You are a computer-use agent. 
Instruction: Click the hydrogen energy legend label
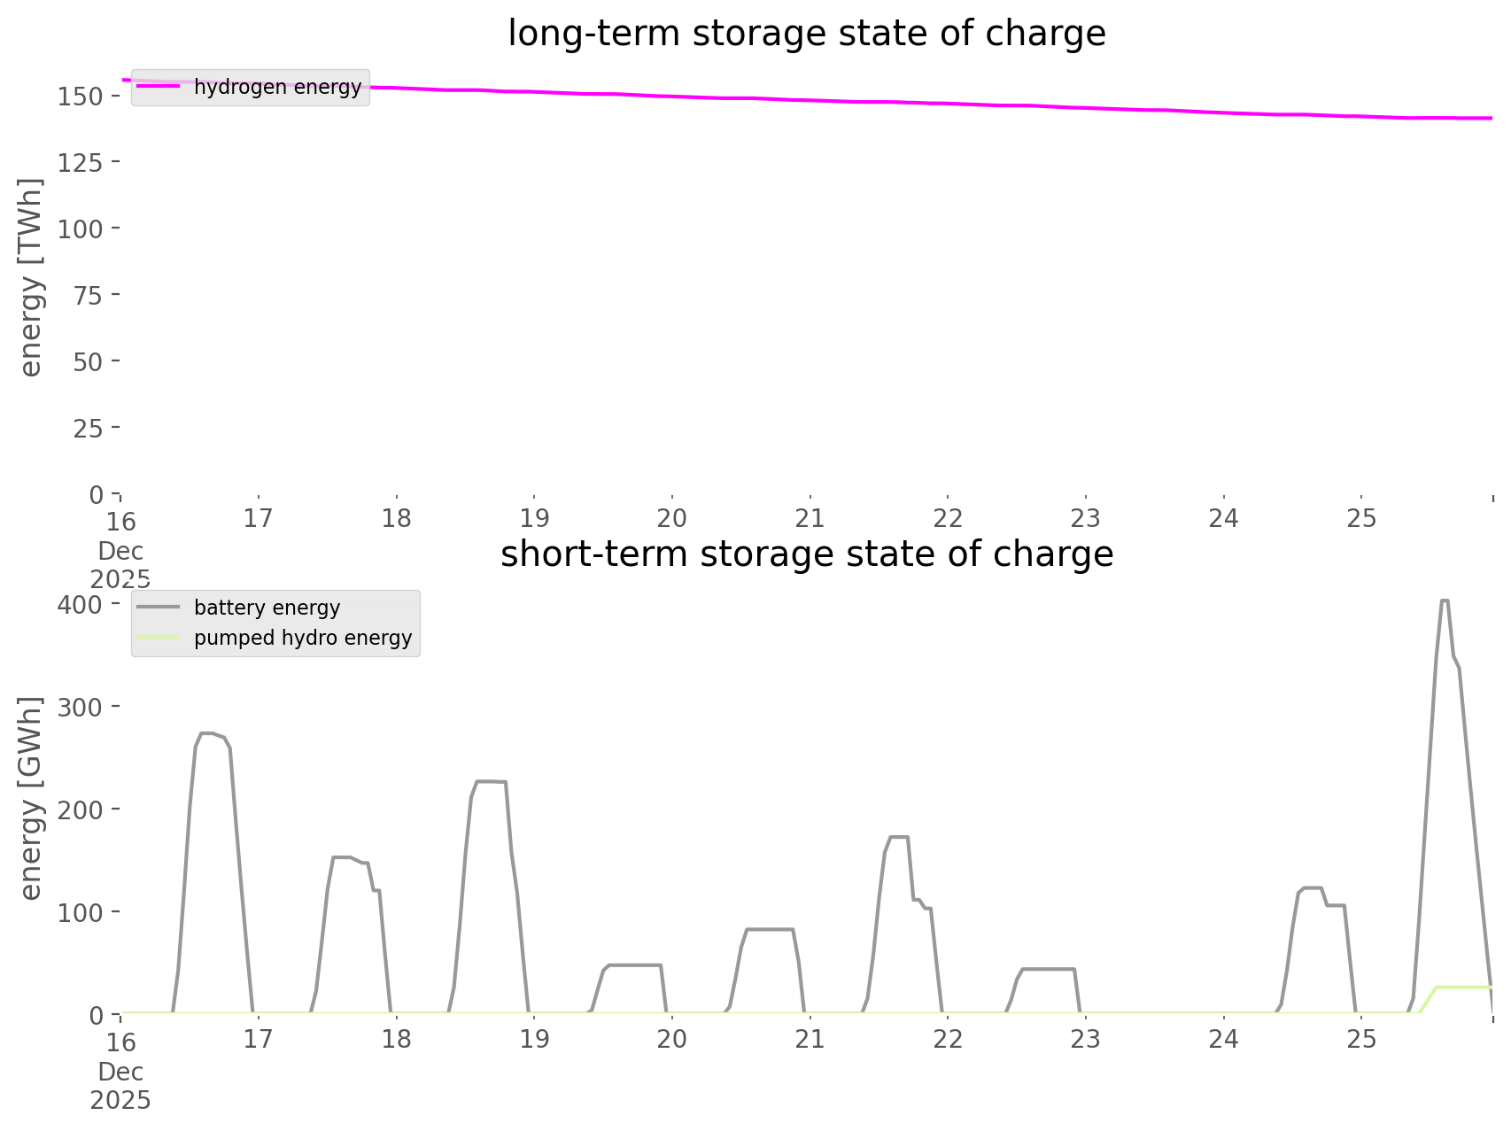(277, 87)
